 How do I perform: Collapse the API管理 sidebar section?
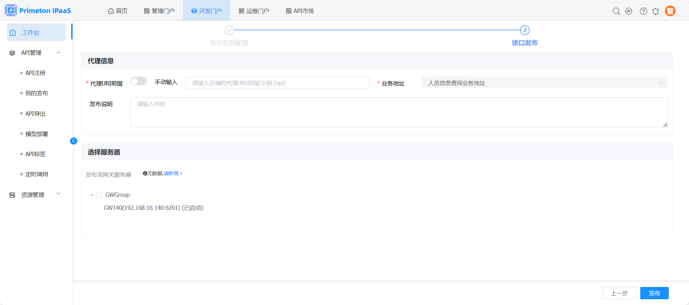[x=58, y=53]
